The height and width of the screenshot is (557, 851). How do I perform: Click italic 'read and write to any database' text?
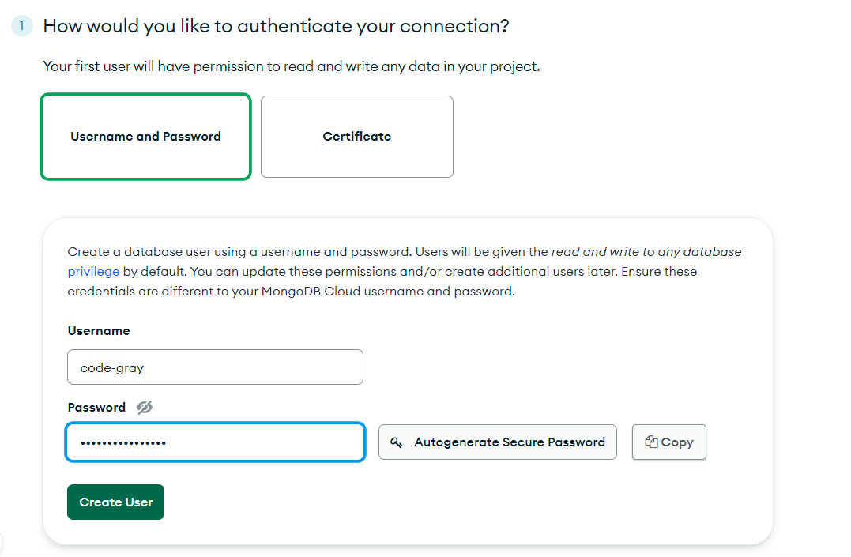coord(646,252)
